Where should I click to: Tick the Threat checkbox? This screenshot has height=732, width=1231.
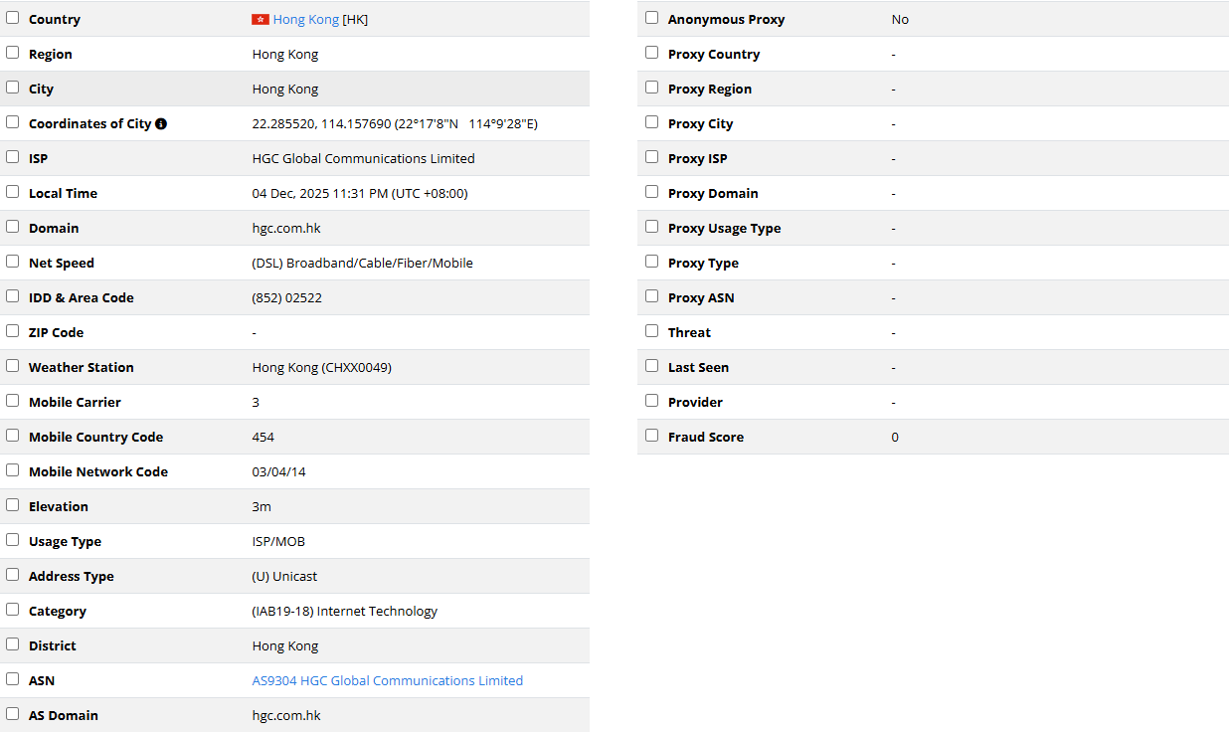click(652, 331)
